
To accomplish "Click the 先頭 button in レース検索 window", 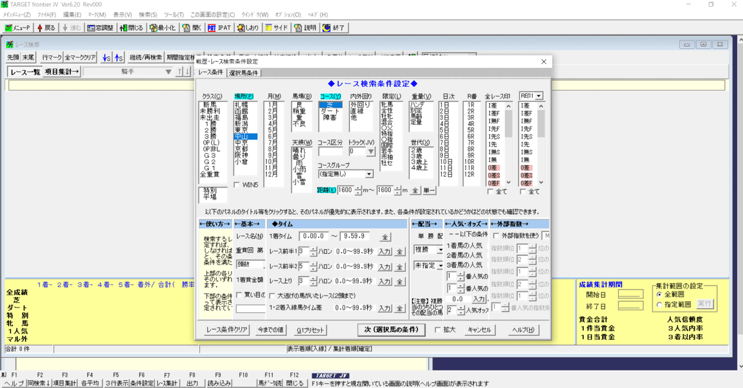I will pyautogui.click(x=13, y=57).
